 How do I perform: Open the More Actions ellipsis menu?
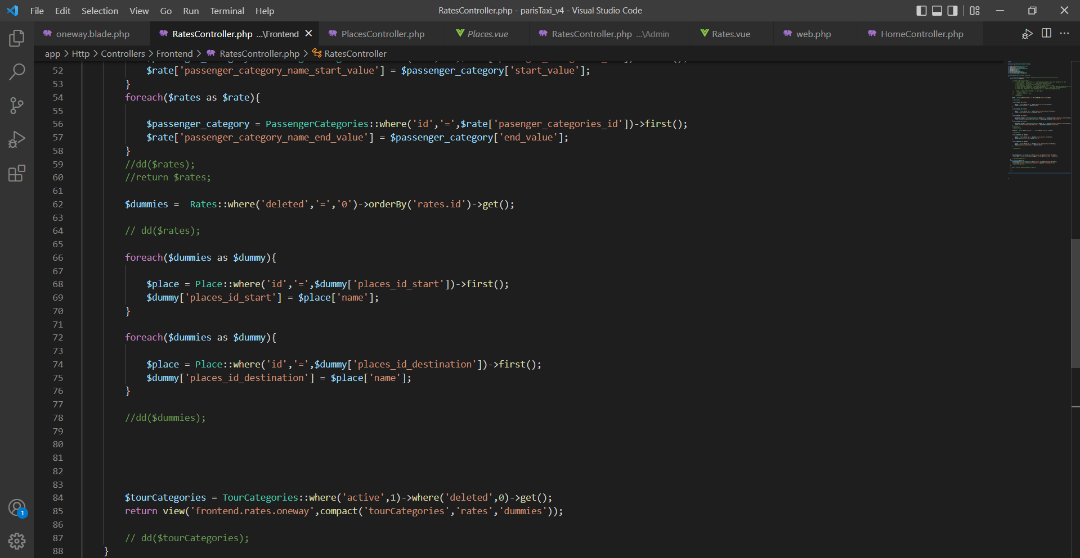click(x=1064, y=34)
